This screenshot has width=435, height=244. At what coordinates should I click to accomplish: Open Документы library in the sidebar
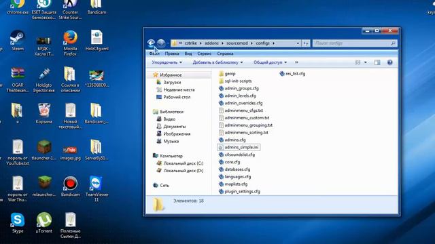pyautogui.click(x=175, y=127)
